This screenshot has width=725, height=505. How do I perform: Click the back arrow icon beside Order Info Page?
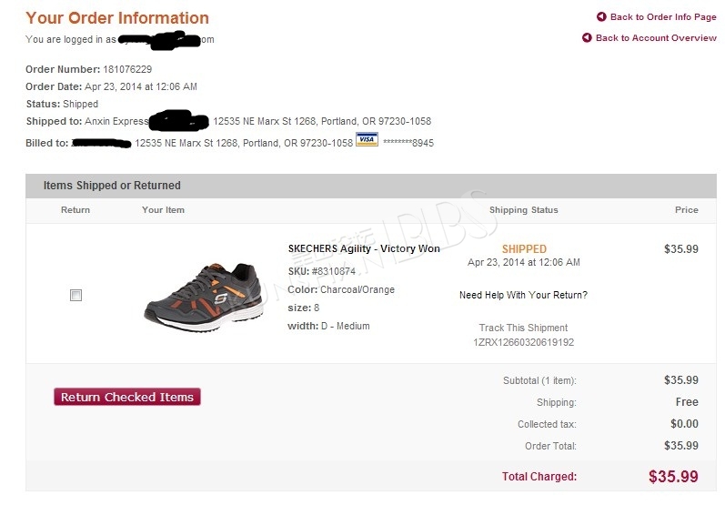(x=601, y=16)
